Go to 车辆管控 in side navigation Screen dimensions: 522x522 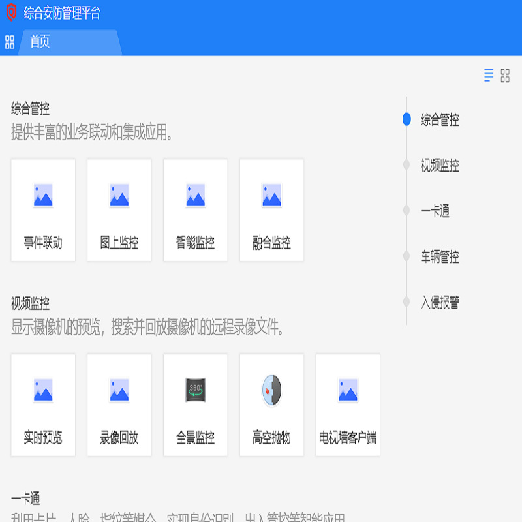click(439, 256)
